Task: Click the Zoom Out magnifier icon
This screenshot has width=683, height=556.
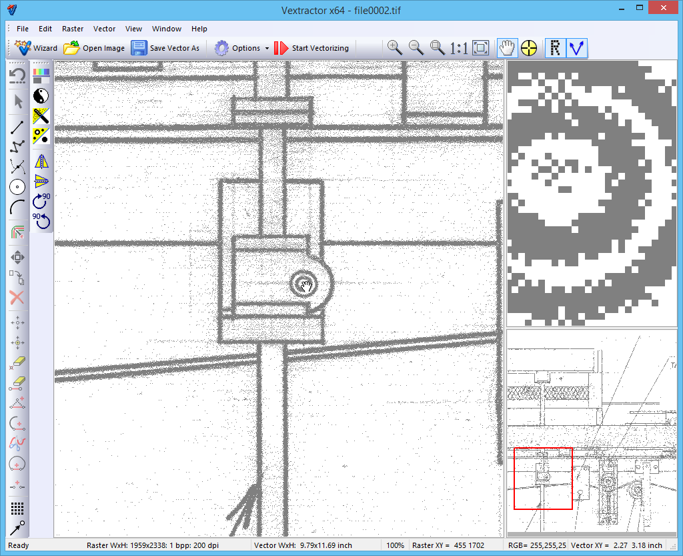Action: (416, 47)
